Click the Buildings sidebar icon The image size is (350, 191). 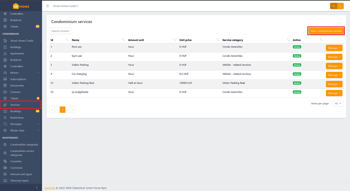(x=5, y=47)
